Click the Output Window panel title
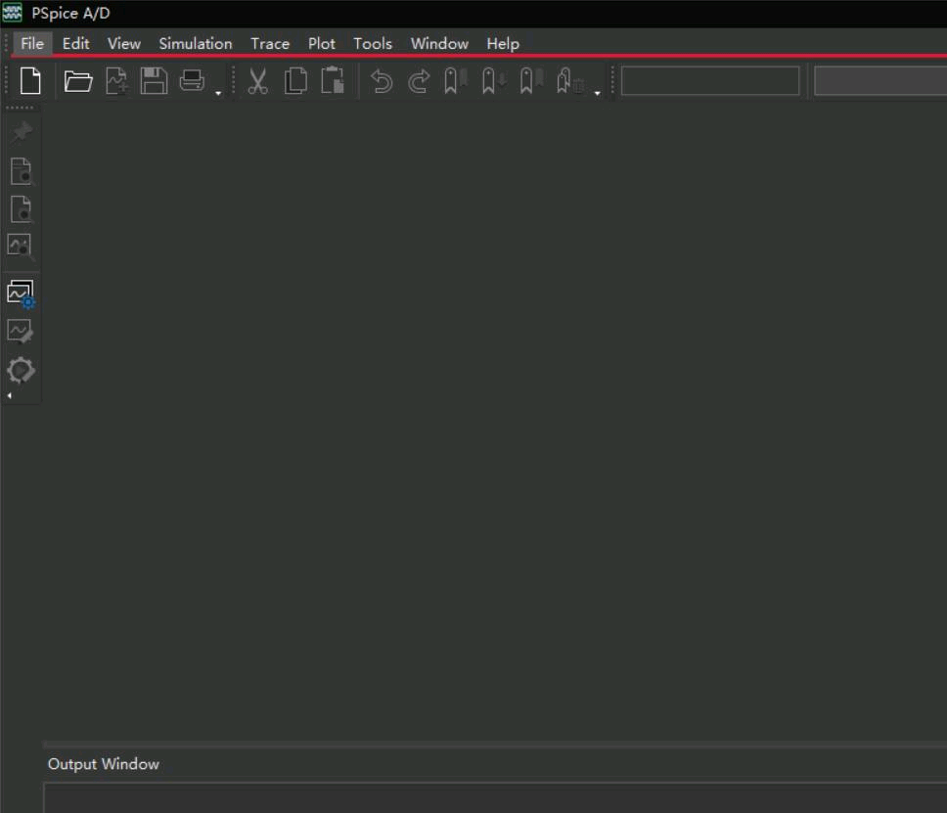This screenshot has width=947, height=813. (104, 764)
